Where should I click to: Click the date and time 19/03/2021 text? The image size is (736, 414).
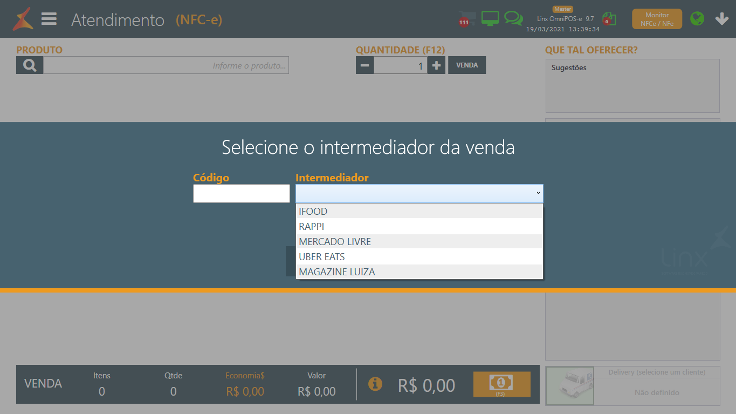[x=563, y=30]
